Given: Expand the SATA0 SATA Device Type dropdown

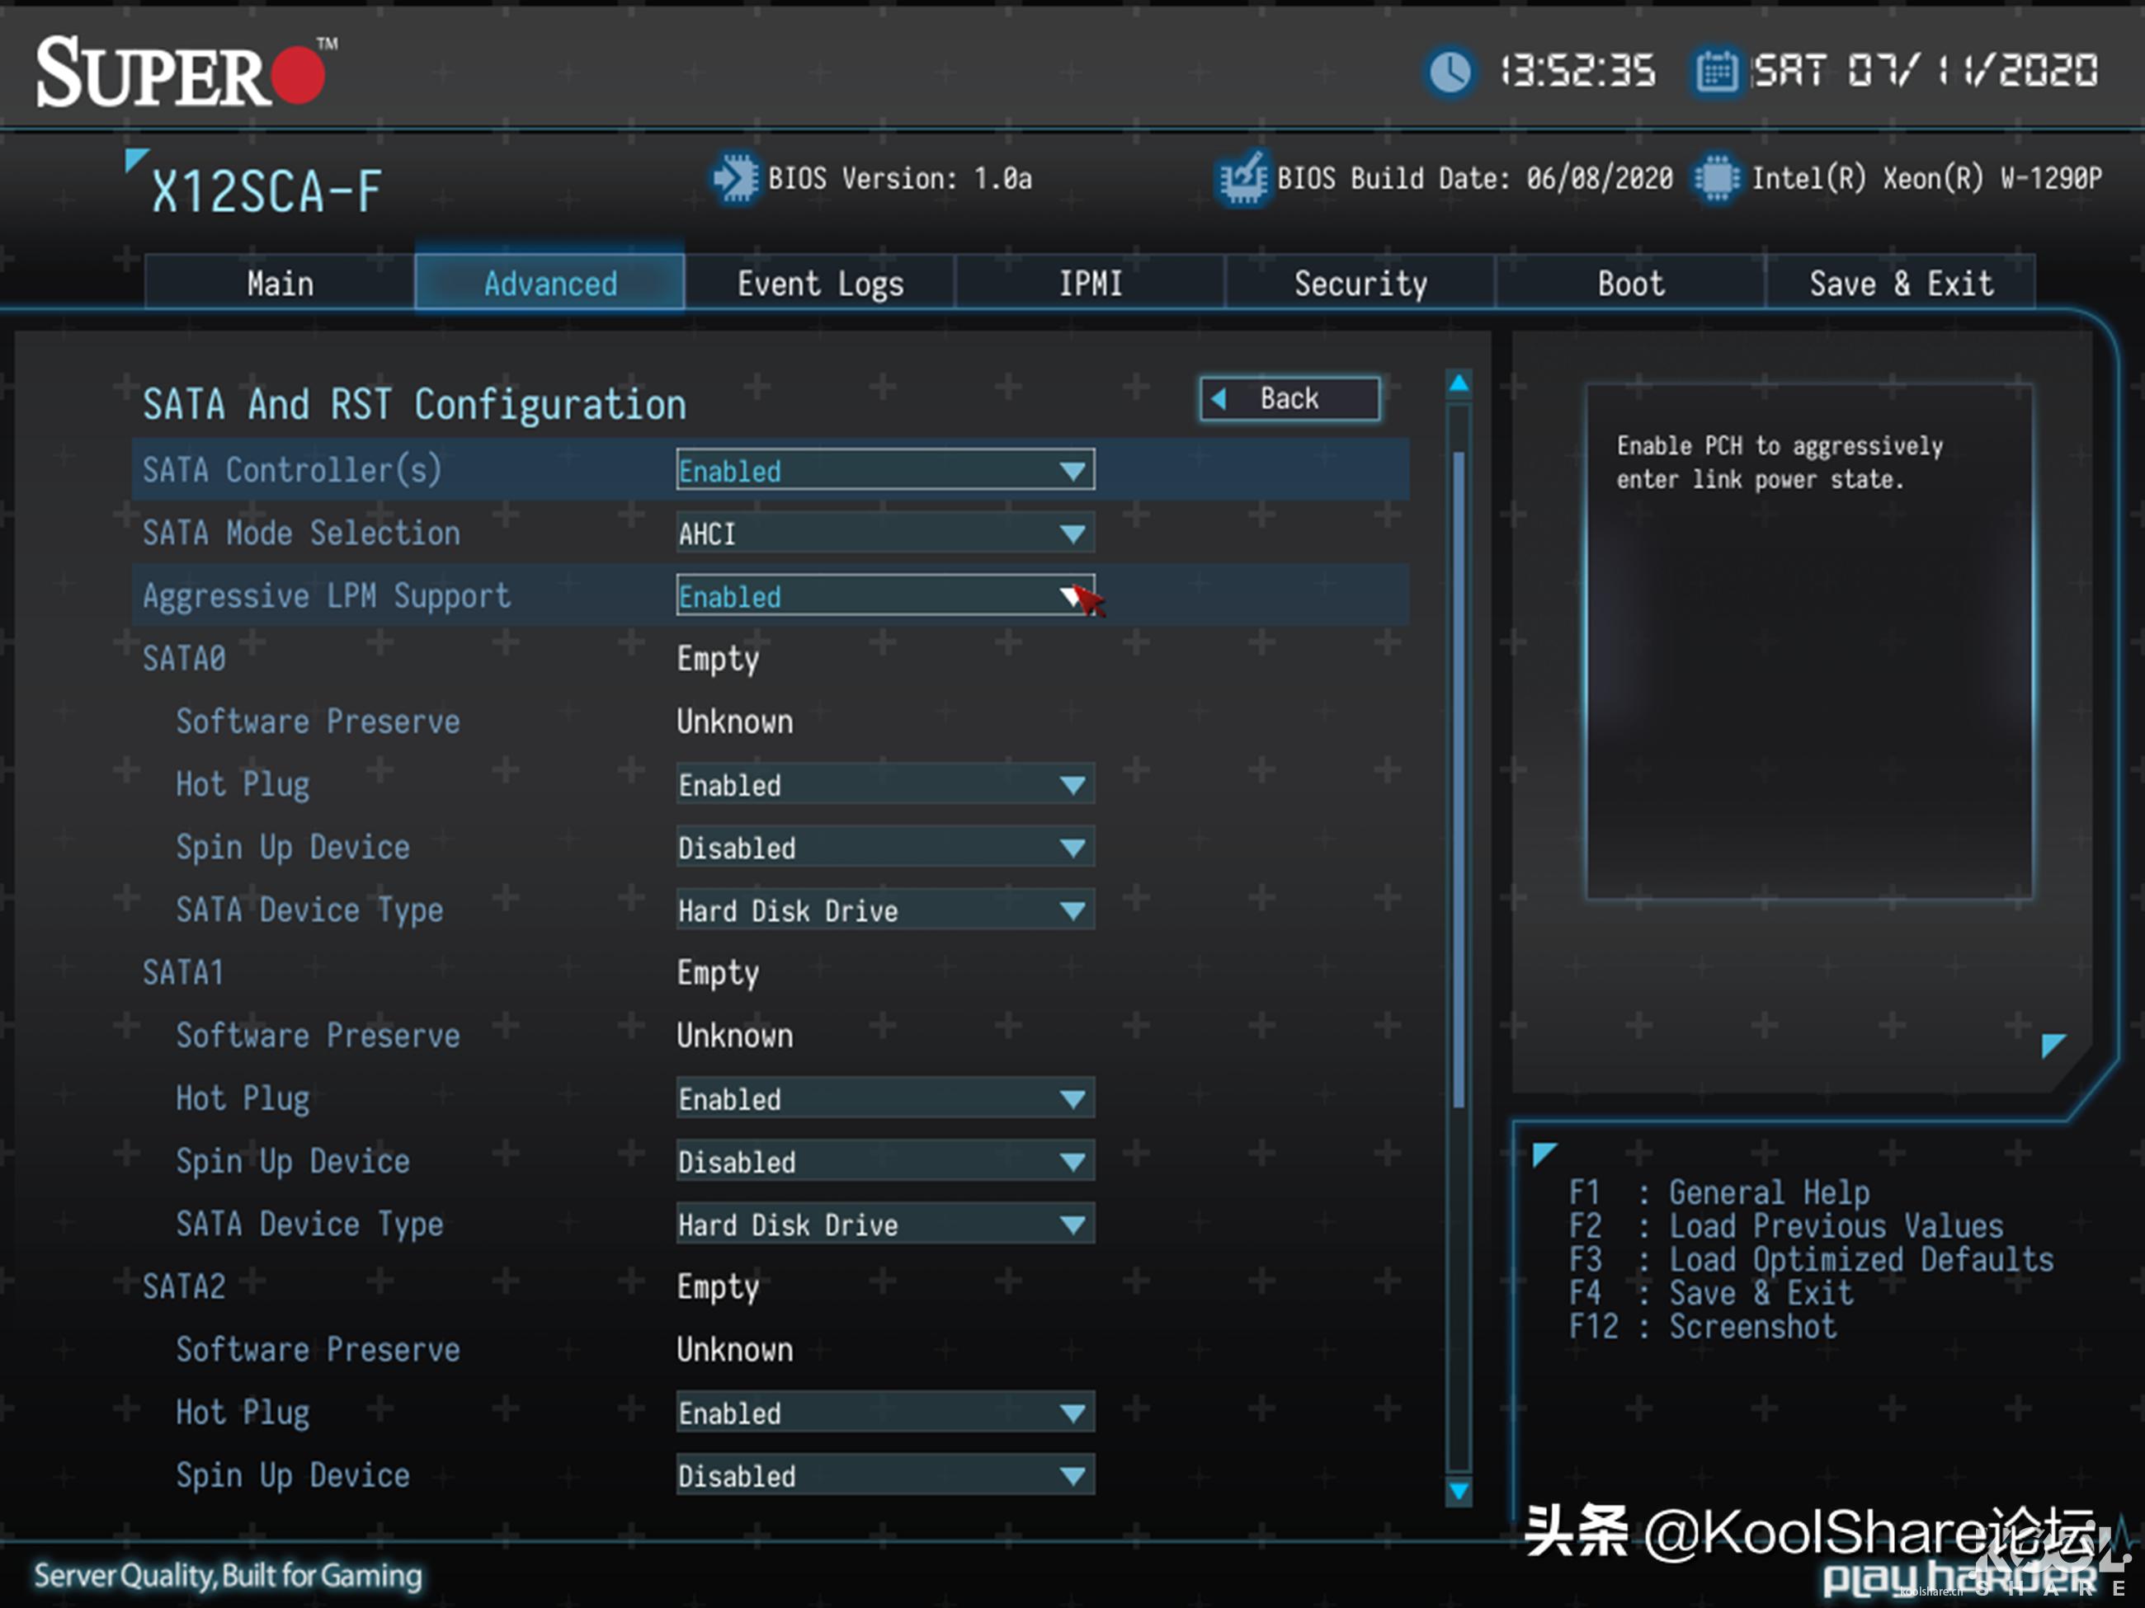Looking at the screenshot, I should [x=884, y=910].
